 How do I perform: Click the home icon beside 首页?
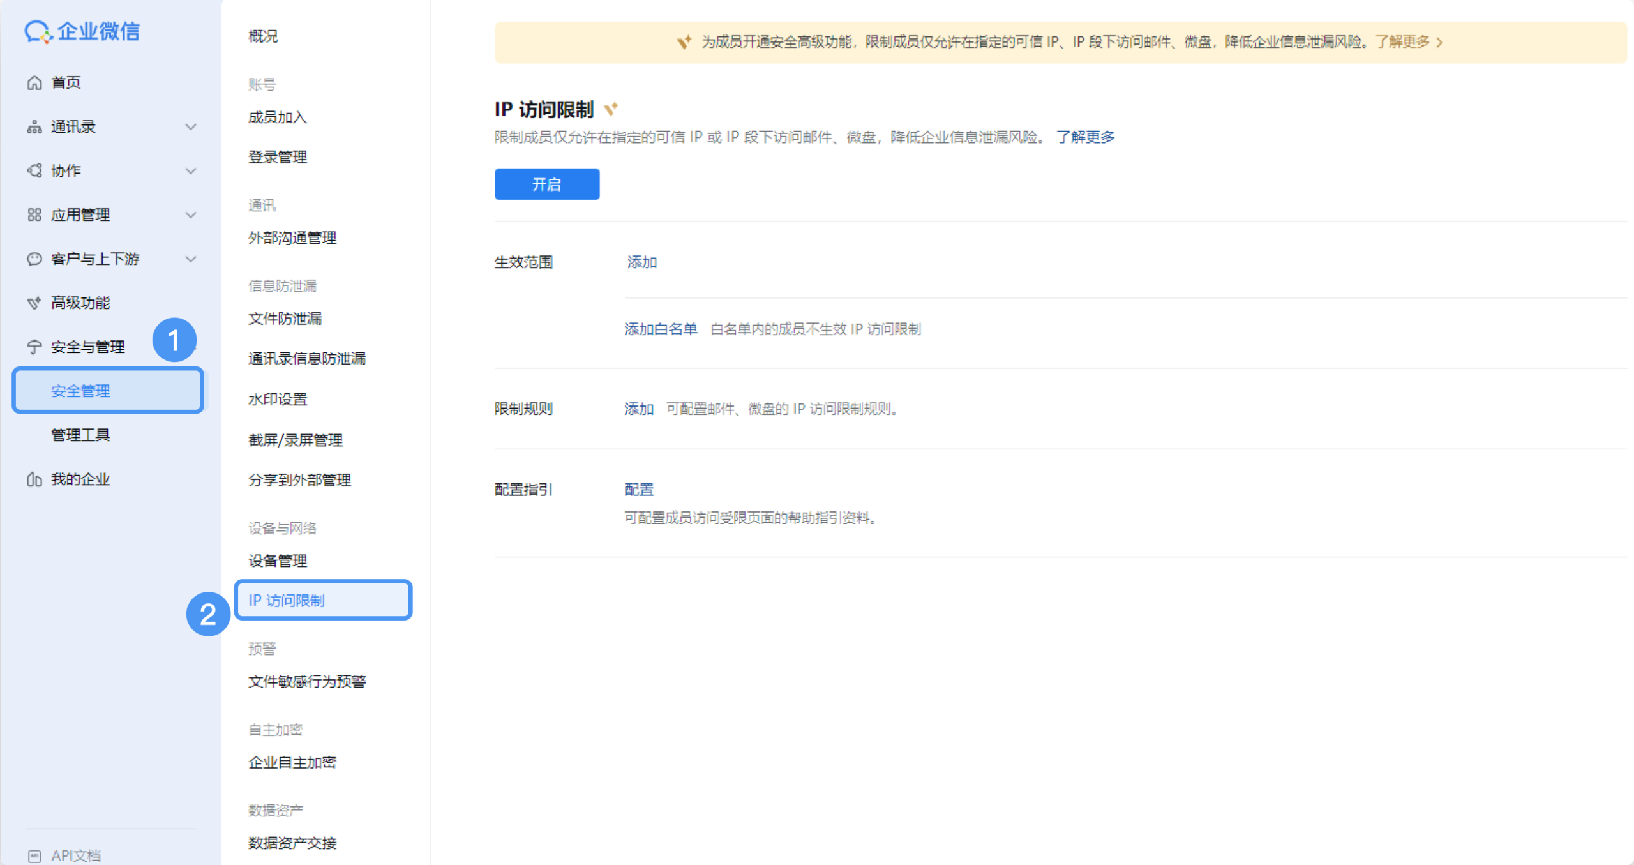click(34, 83)
